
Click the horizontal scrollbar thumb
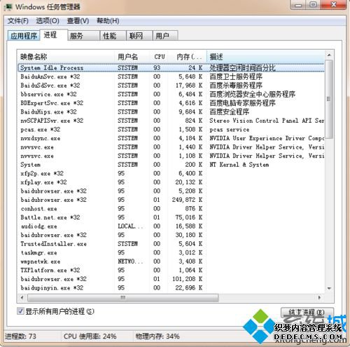123,297
